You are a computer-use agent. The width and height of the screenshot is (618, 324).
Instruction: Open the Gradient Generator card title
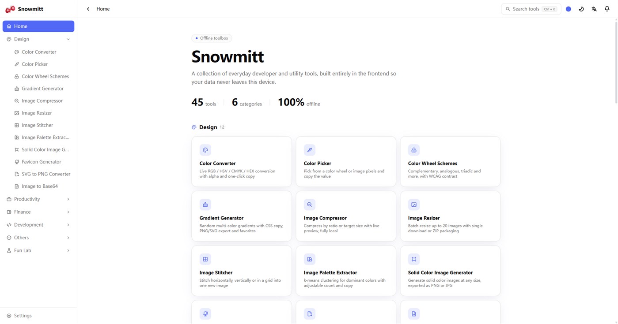coord(221,218)
